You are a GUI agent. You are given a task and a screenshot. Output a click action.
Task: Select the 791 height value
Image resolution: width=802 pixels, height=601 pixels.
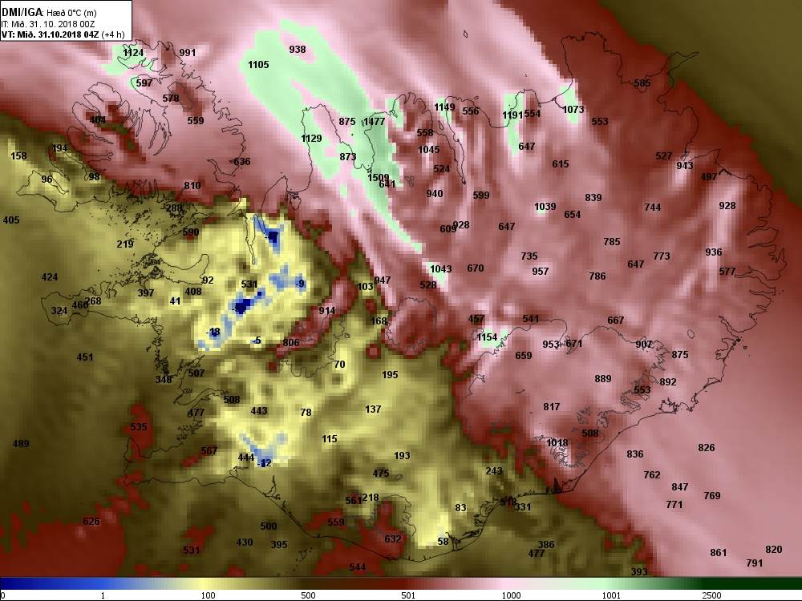(x=755, y=563)
